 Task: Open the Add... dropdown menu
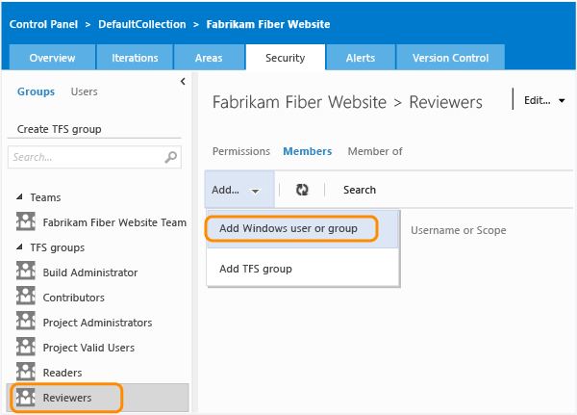tap(239, 190)
